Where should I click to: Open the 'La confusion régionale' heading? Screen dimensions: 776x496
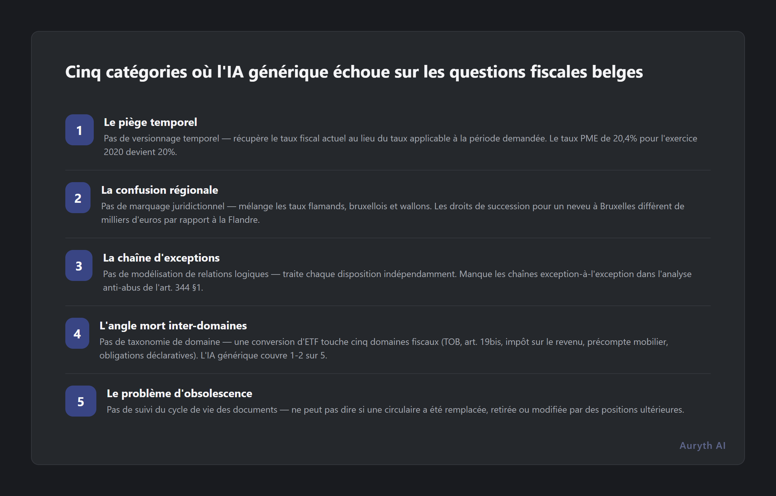[x=159, y=190]
